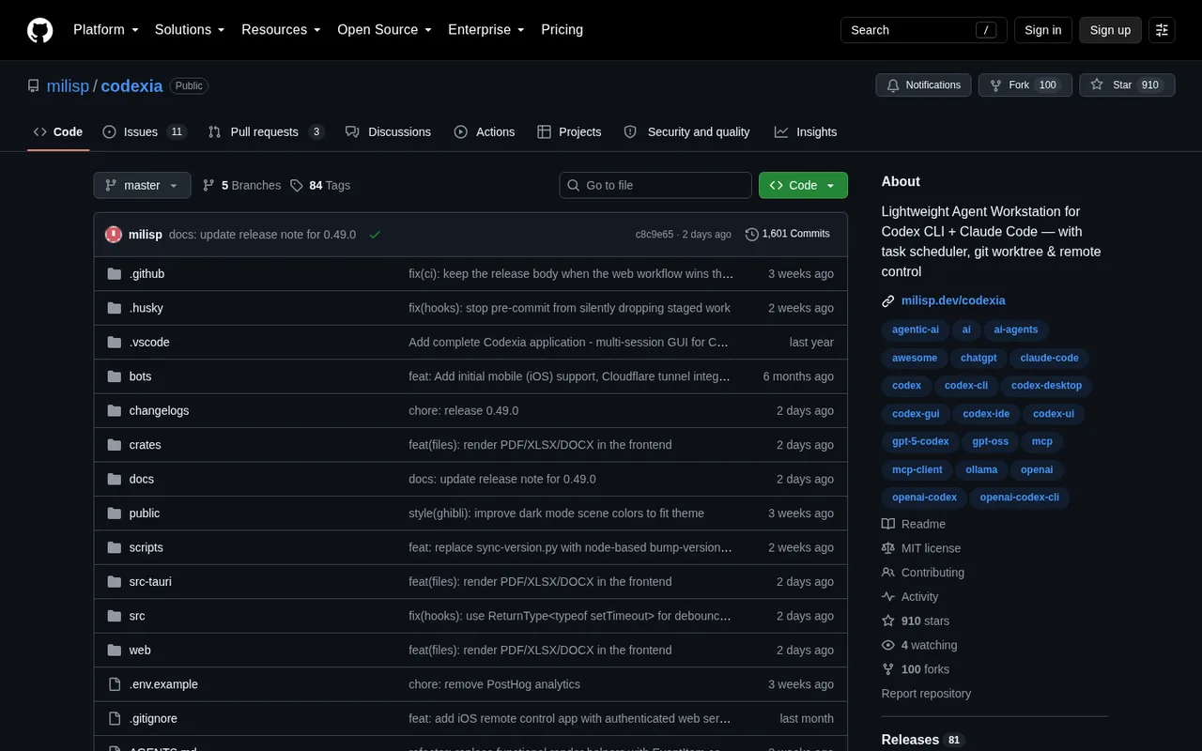Switch to the Pull requests tab
Image resolution: width=1202 pixels, height=751 pixels.
tap(266, 131)
